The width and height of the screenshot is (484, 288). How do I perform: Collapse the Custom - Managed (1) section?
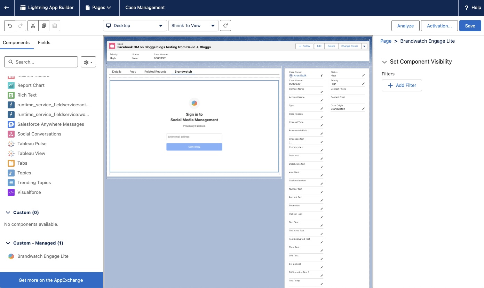click(8, 243)
